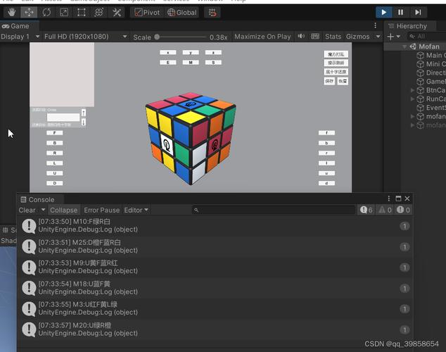Toggle Collapse in the Console

[64, 210]
